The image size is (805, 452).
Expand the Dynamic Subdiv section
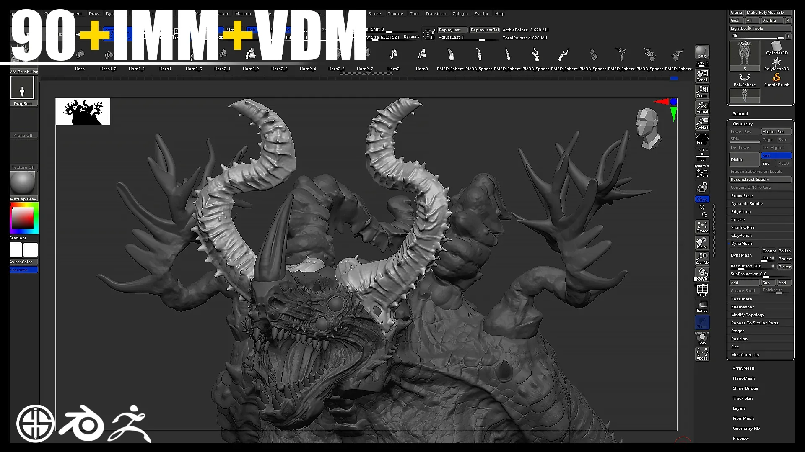tap(747, 204)
